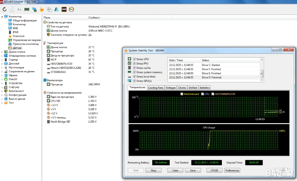Launch System Stability Test flame icon

pyautogui.click(x=42, y=9)
